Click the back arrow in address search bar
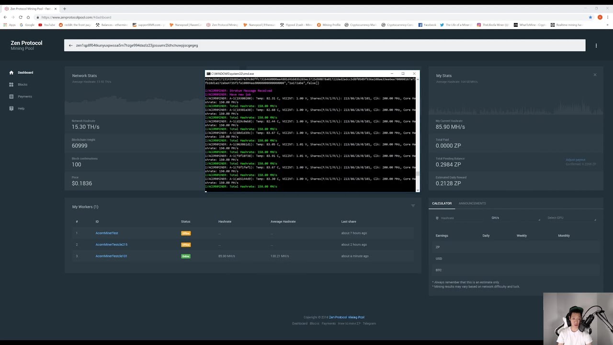Viewport: 613px width, 345px height. click(x=70, y=46)
